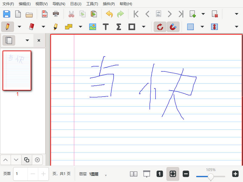Toggle grid snapping magnet button
Viewport: 243px width, 182px height.
173,27
